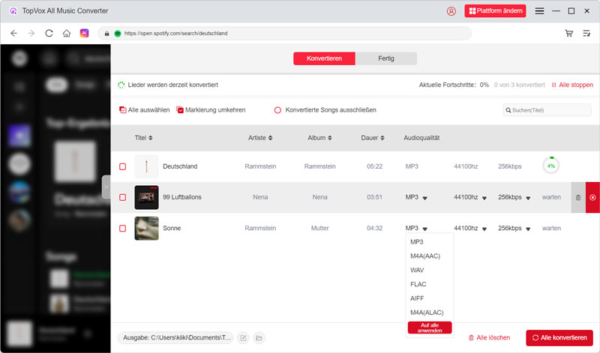
Task: Click the browser home icon
Action: pos(67,34)
